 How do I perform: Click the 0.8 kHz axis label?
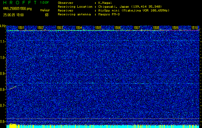(x=3, y=90)
